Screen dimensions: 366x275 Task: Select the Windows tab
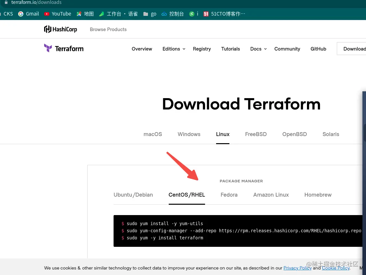189,134
